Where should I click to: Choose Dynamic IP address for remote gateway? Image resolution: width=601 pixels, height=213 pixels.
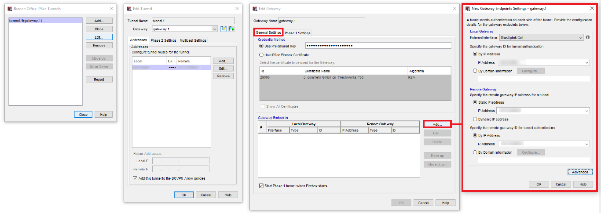coord(475,119)
